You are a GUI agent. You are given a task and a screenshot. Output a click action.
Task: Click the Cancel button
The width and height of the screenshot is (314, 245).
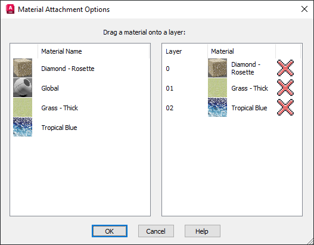(x=156, y=231)
